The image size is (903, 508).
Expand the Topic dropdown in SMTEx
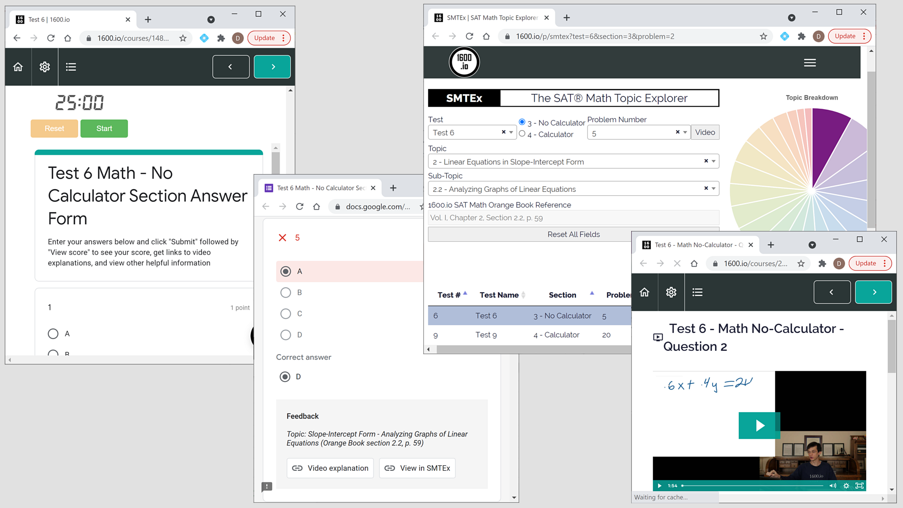[x=713, y=161]
